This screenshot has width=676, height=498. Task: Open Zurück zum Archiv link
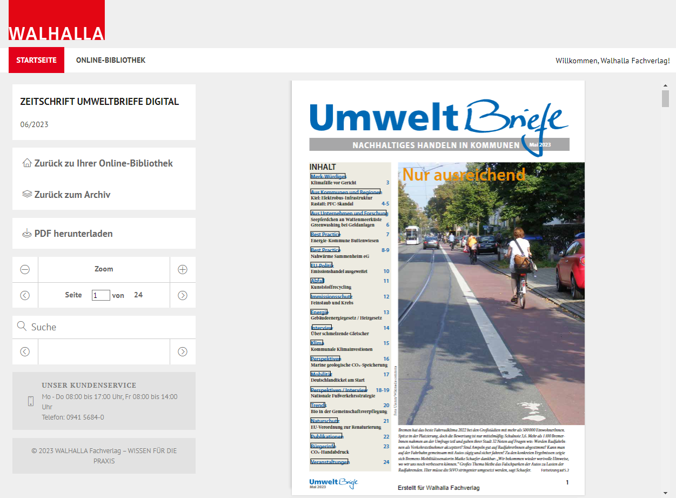72,195
